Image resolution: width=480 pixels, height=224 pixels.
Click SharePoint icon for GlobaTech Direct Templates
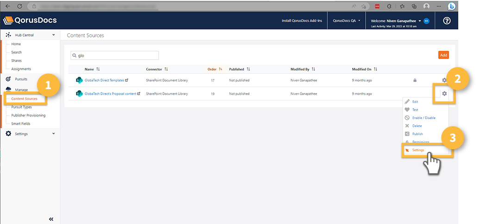[79, 80]
